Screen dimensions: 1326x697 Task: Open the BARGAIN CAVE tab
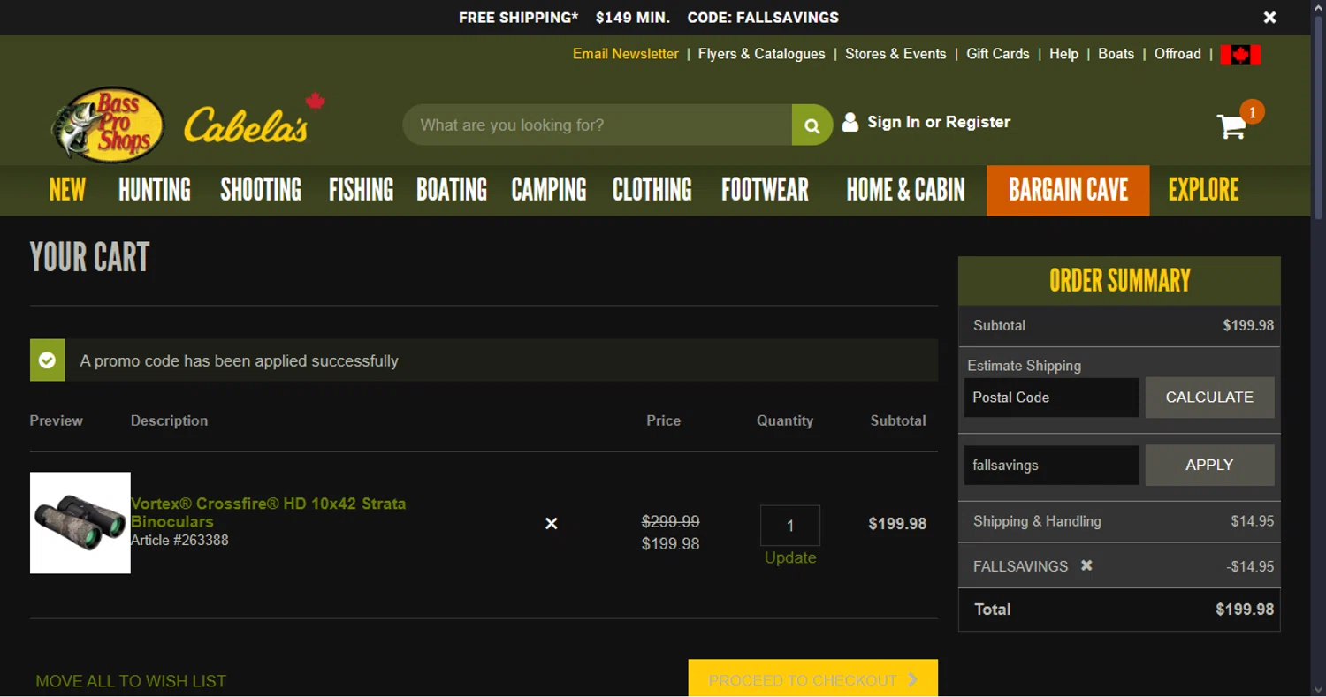pos(1068,190)
